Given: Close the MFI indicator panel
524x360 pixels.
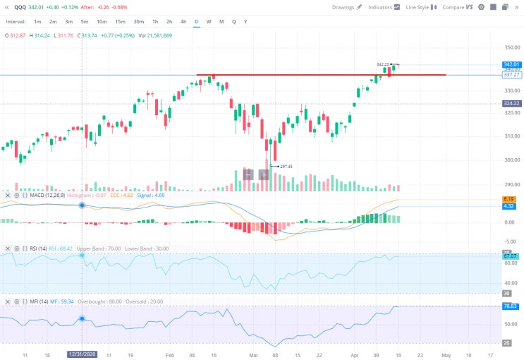Looking at the screenshot, I should 8,301.
